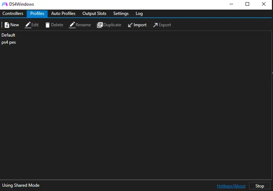Go to the Output Slots tab
The image size is (273, 191).
click(94, 13)
